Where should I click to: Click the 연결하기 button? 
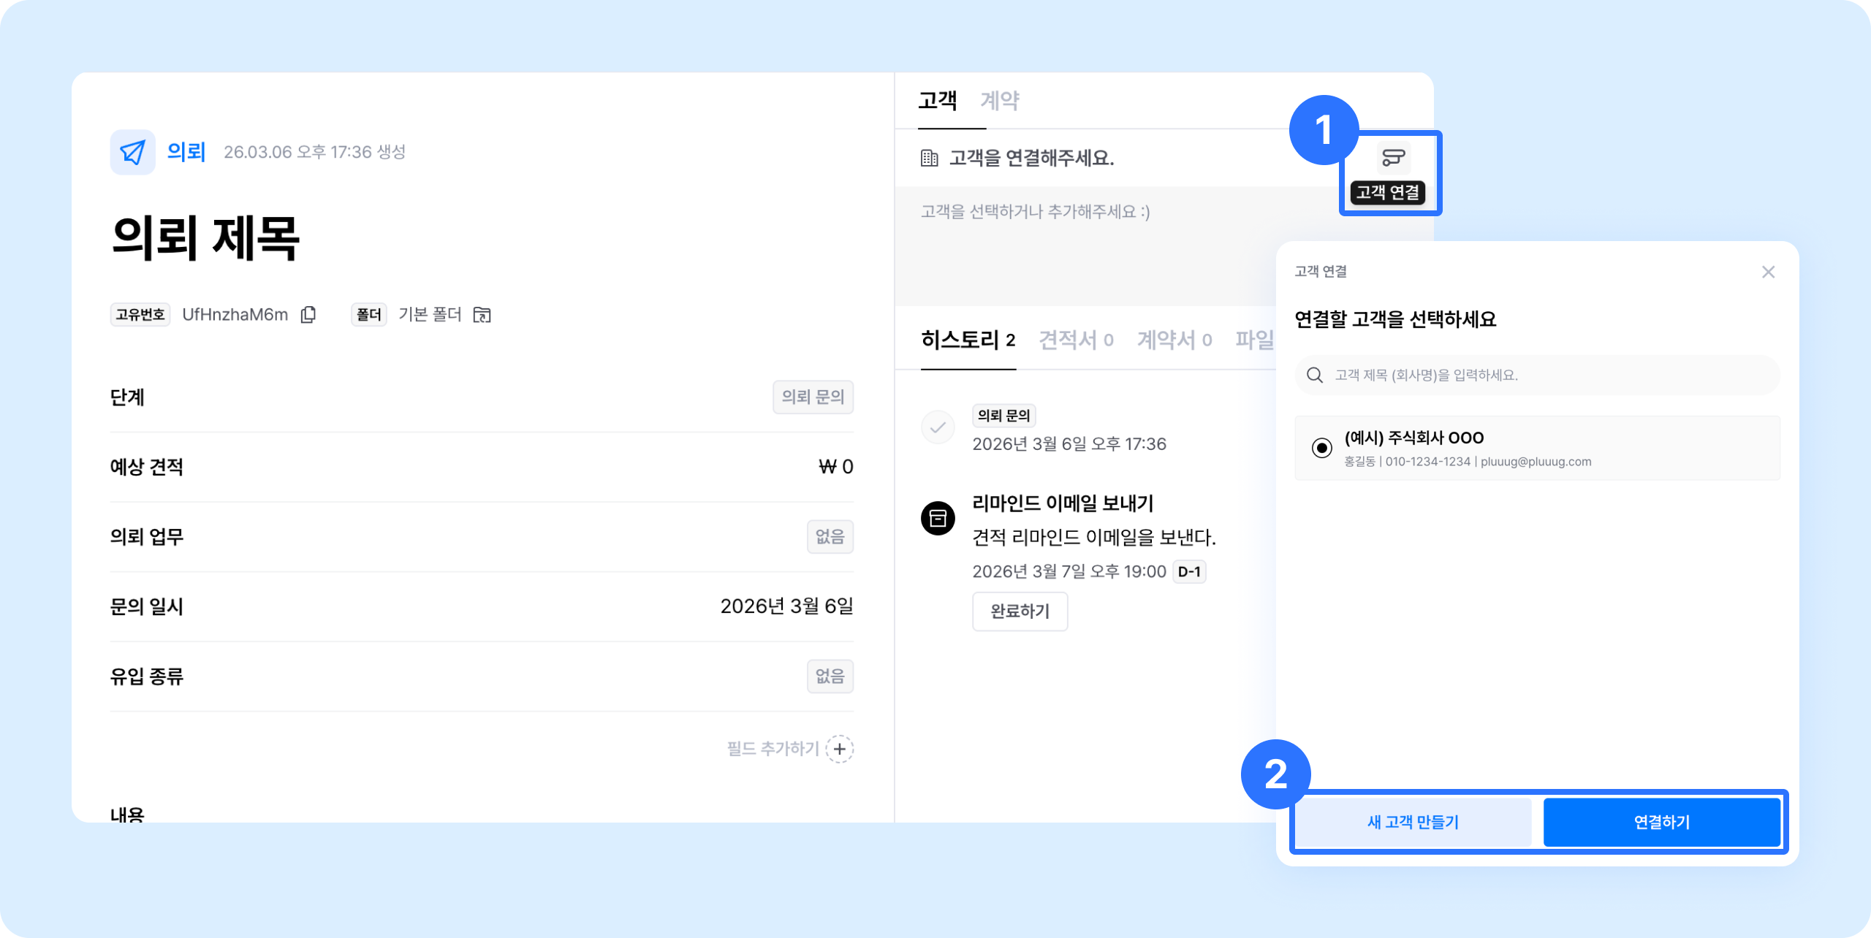1661,822
